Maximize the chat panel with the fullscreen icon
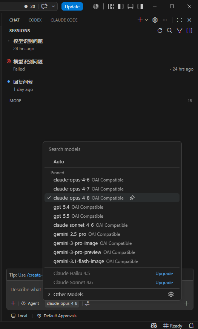 point(180,20)
